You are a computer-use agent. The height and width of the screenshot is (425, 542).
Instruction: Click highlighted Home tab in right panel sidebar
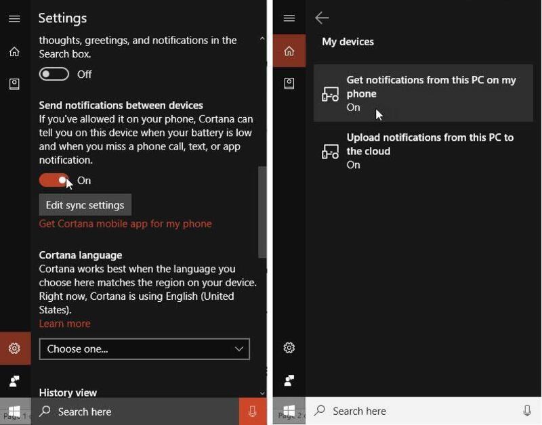click(289, 51)
